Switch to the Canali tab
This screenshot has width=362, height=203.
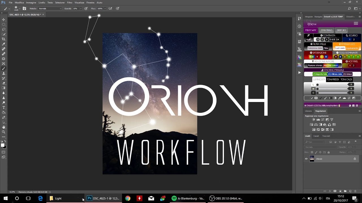point(316,136)
